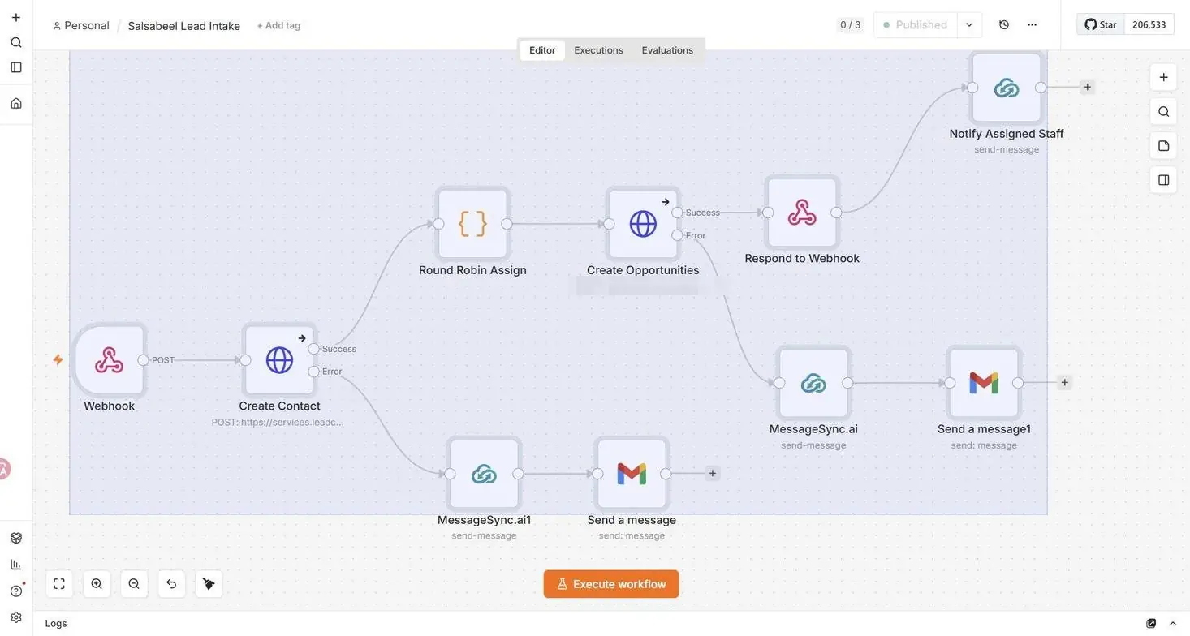The image size is (1190, 636).
Task: Open settings gear in left sidebar
Action: tap(16, 617)
